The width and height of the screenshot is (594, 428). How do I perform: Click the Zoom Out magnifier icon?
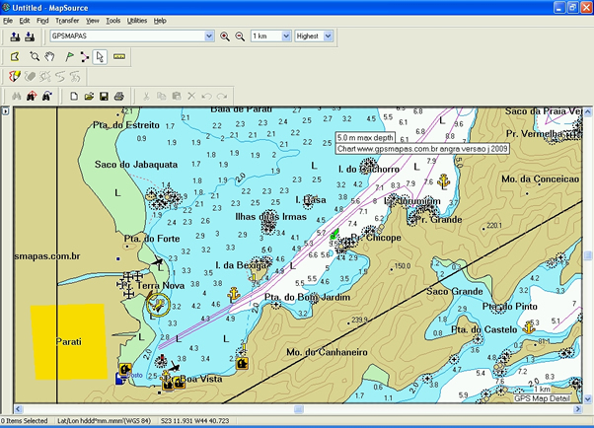(x=239, y=36)
